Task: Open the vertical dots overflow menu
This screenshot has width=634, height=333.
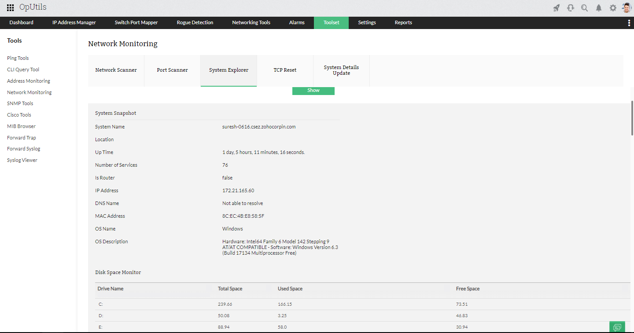Action: [x=629, y=22]
